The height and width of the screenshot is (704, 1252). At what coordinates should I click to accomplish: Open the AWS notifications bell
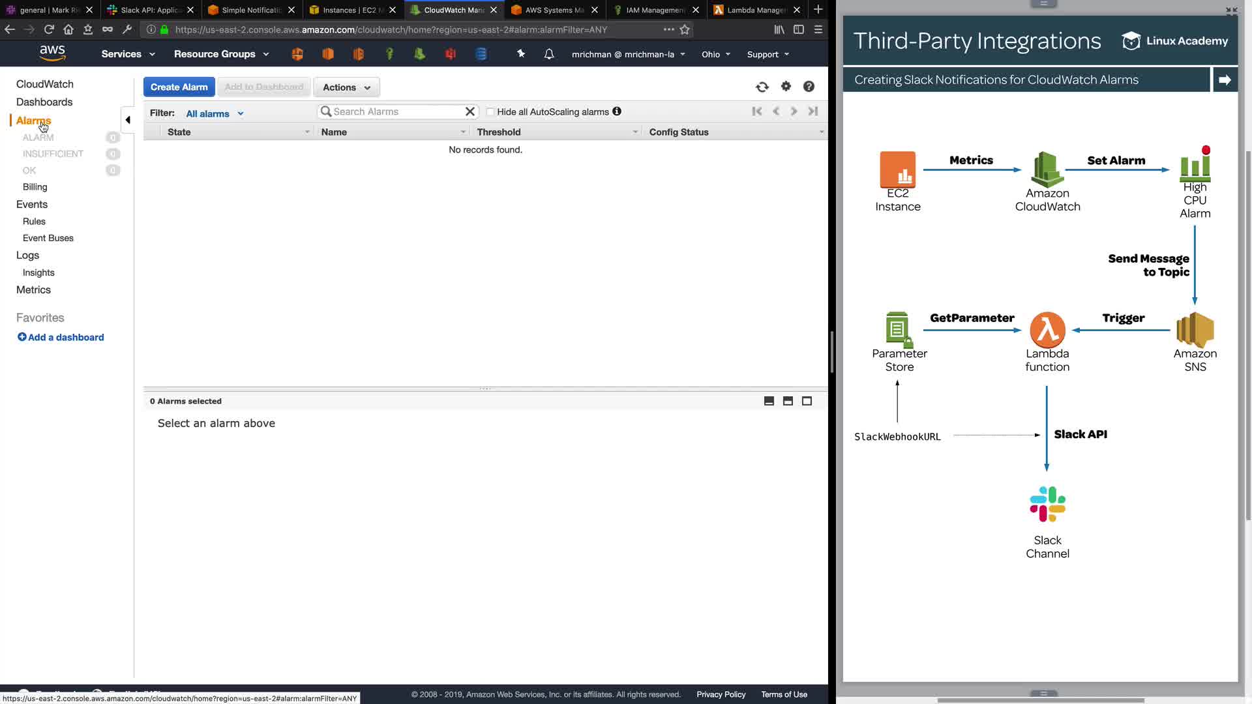click(549, 54)
